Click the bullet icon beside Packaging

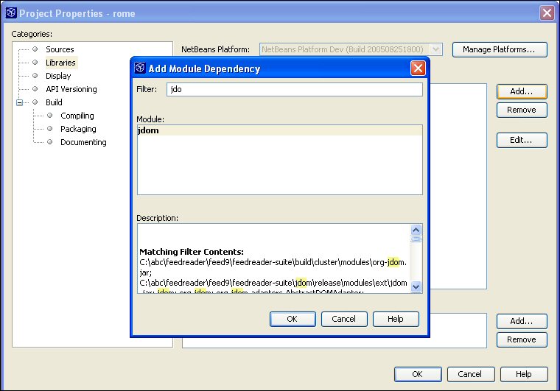coord(50,129)
